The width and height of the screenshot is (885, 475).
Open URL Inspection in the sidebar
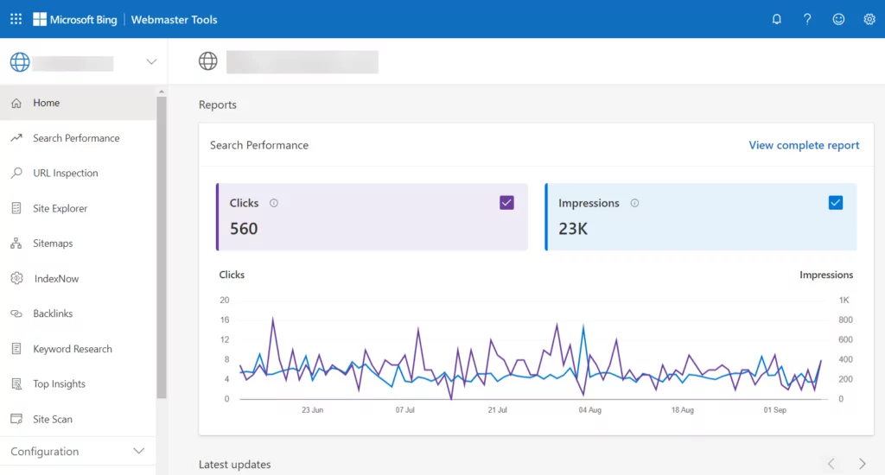(x=78, y=173)
